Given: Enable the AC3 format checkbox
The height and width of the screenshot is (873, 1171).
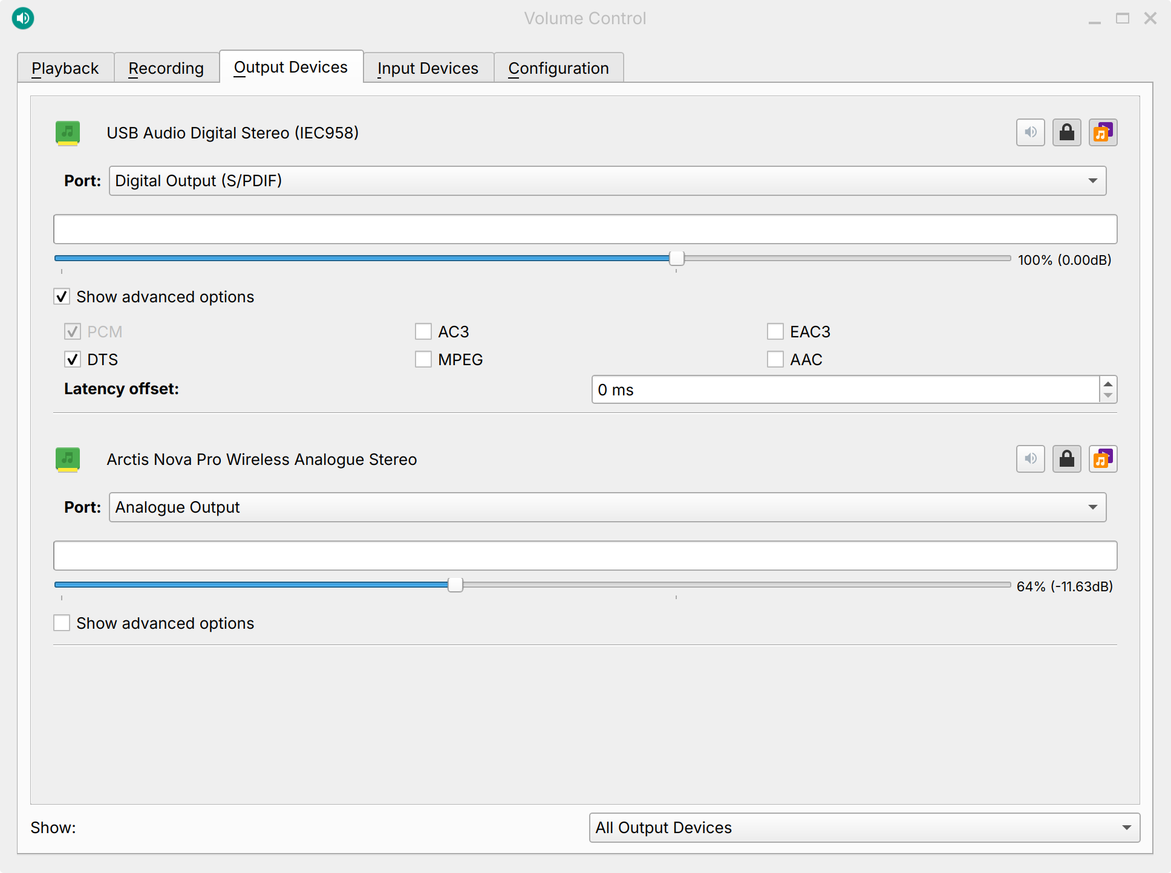Looking at the screenshot, I should pyautogui.click(x=423, y=332).
